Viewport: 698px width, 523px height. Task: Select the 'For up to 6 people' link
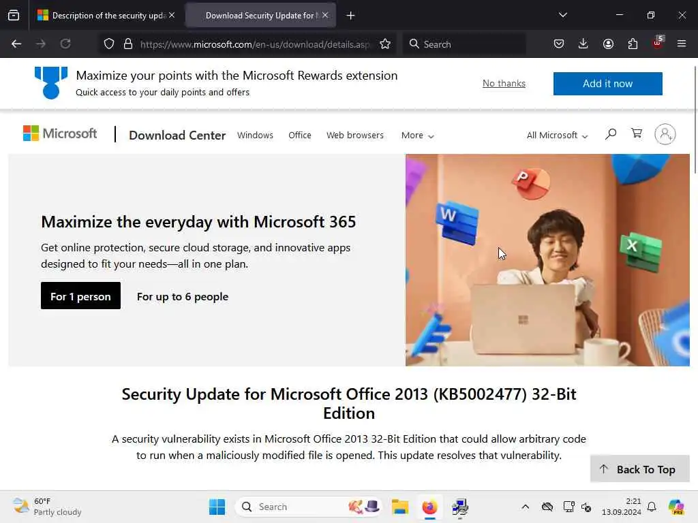[183, 297]
